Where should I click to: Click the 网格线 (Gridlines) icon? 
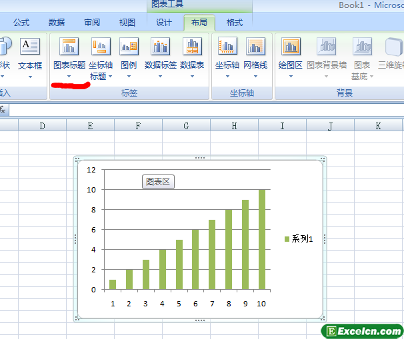point(255,47)
